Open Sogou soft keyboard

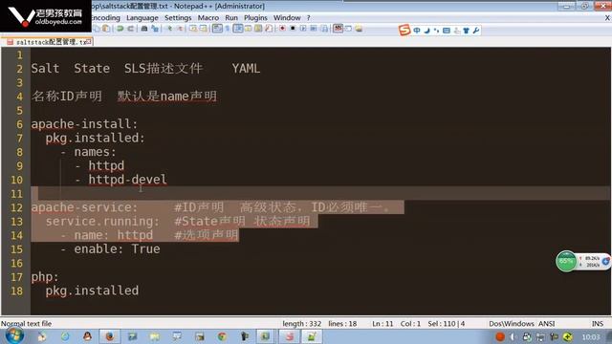coord(447,31)
